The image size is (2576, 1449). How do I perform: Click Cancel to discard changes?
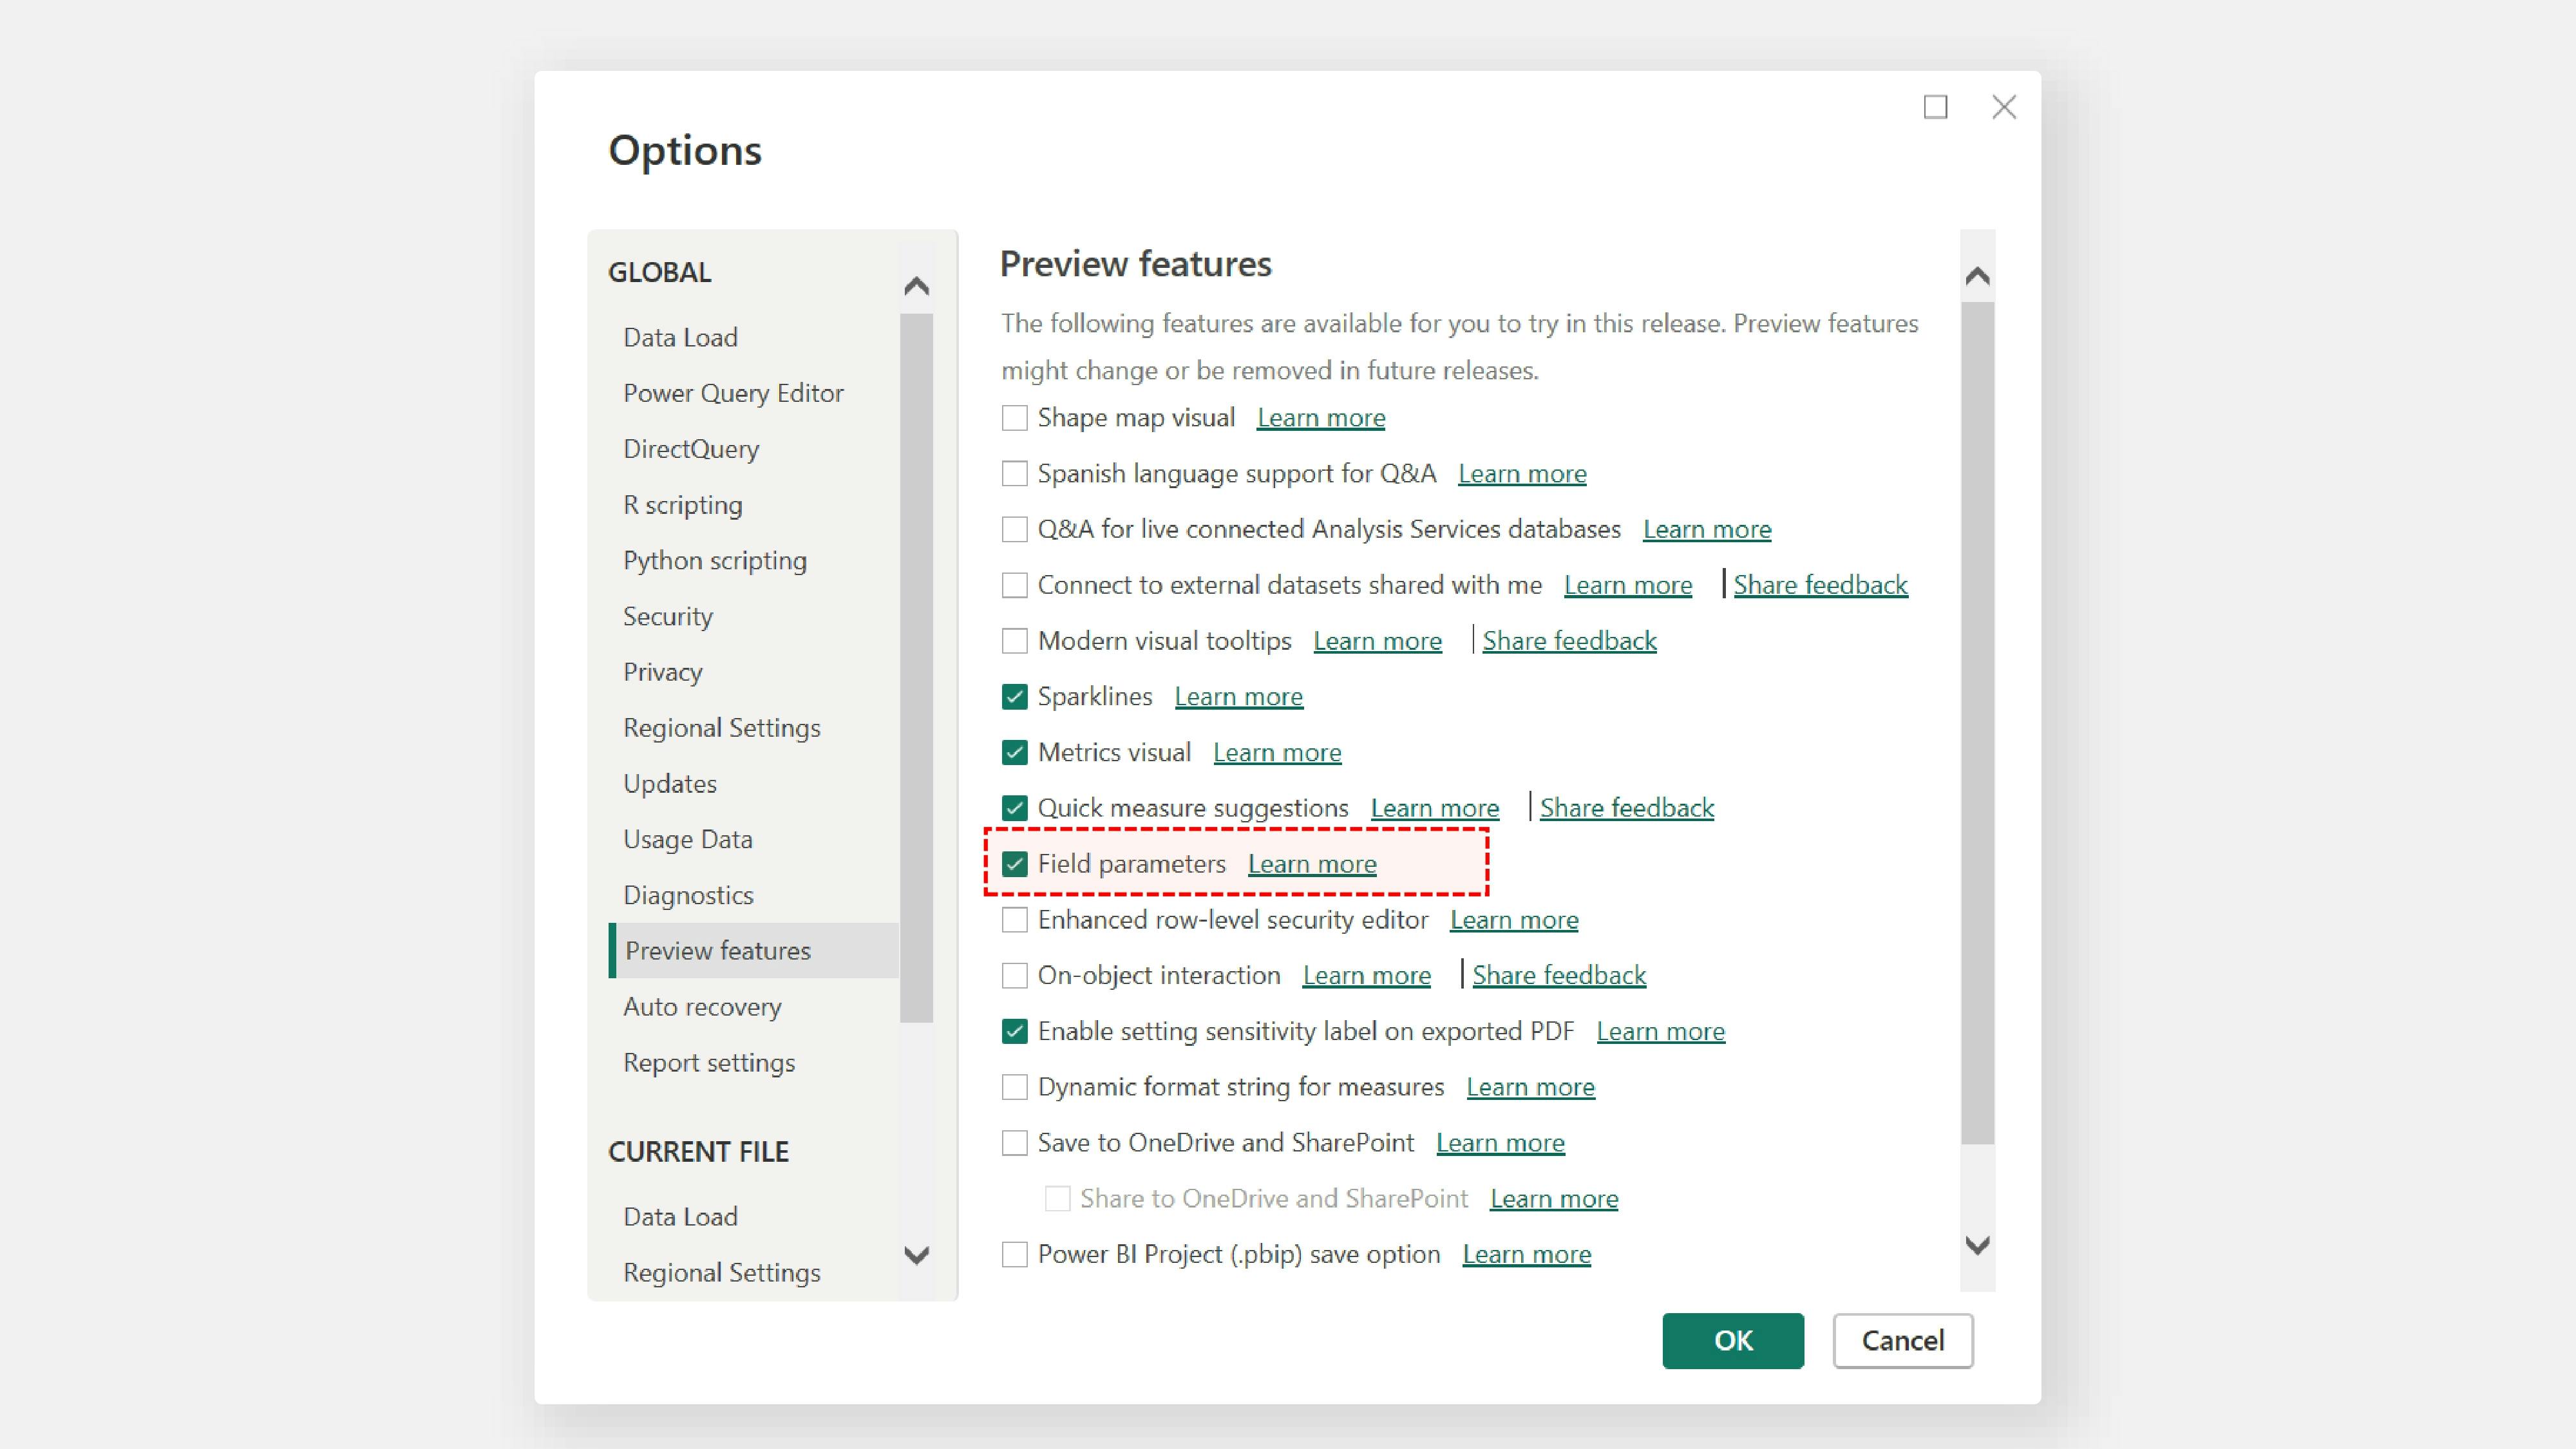pyautogui.click(x=1902, y=1341)
